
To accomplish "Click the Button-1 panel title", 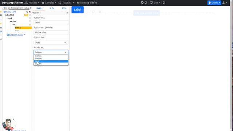I will (36, 13).
